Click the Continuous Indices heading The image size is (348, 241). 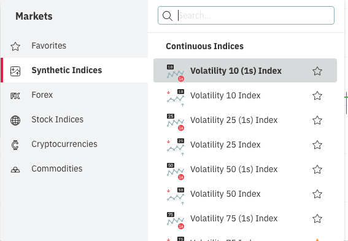[204, 46]
